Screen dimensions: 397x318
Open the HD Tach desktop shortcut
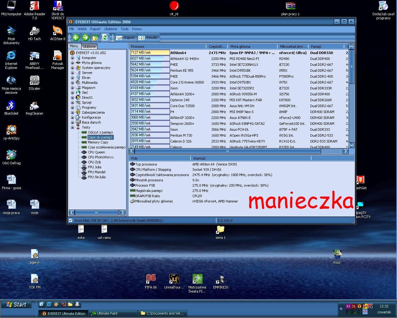click(34, 33)
